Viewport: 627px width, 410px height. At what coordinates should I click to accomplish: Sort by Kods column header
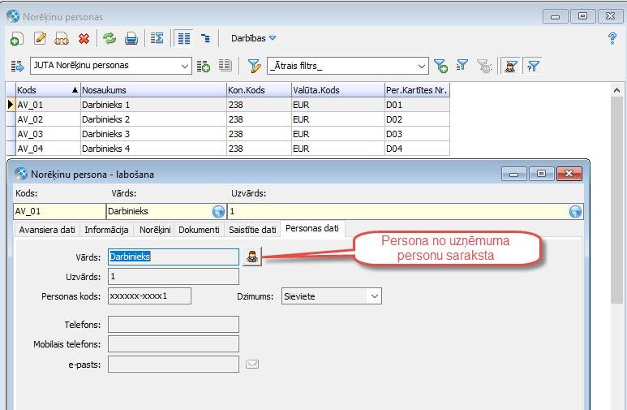tap(48, 90)
